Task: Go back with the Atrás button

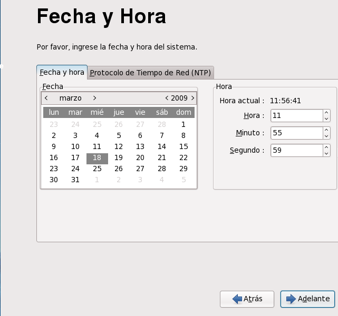Action: tap(247, 299)
